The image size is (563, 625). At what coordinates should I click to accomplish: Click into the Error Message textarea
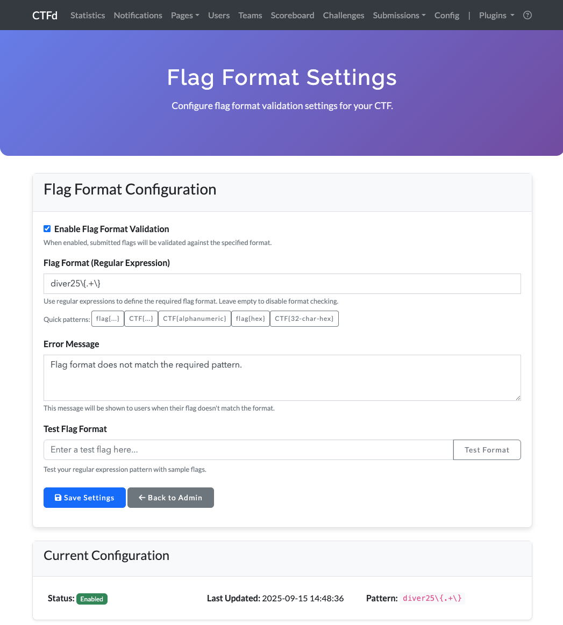pyautogui.click(x=282, y=378)
